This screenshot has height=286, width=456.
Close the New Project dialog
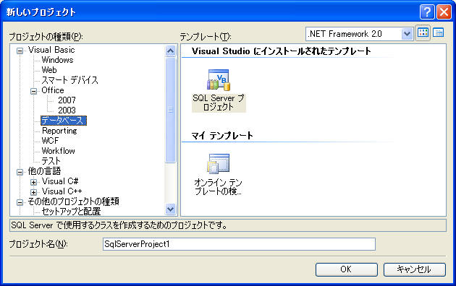(444, 12)
